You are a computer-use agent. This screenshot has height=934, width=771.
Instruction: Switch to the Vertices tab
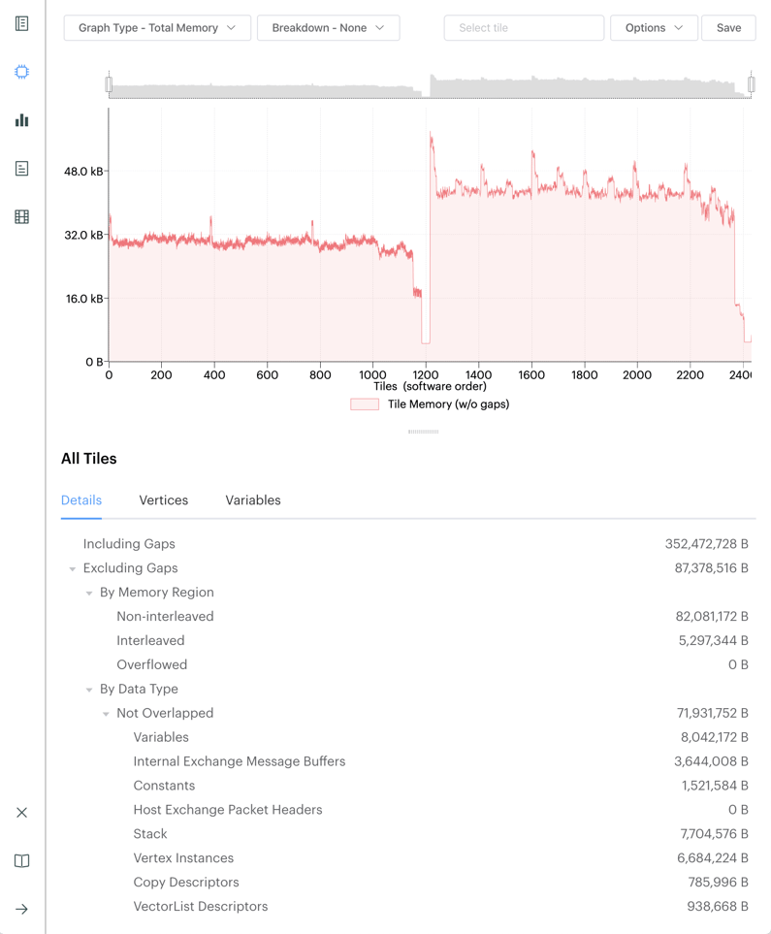[x=163, y=500]
